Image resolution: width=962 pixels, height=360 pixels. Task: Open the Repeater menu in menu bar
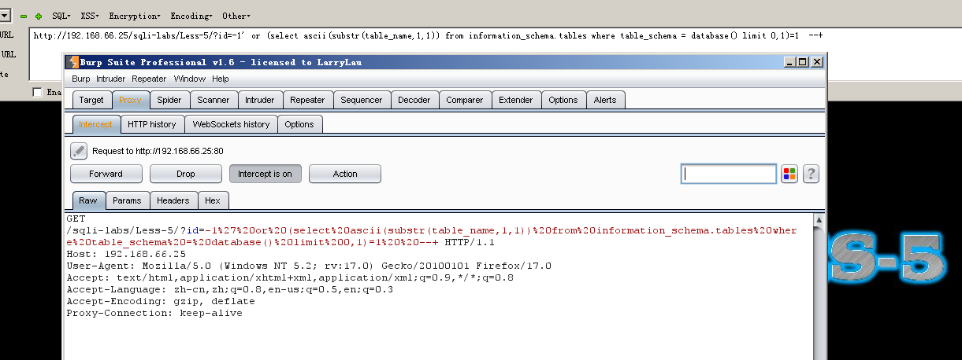(149, 79)
